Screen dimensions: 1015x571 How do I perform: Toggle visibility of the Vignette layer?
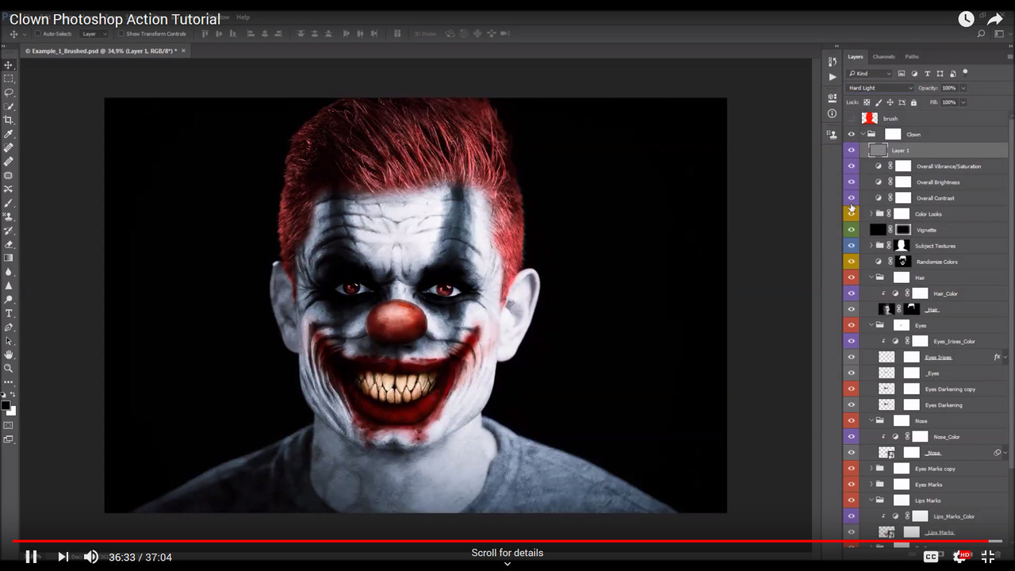pos(852,229)
